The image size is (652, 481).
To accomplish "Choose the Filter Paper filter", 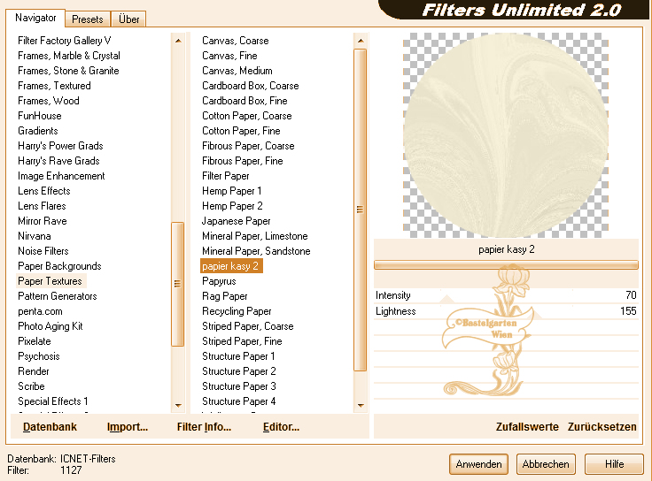I will click(x=225, y=176).
